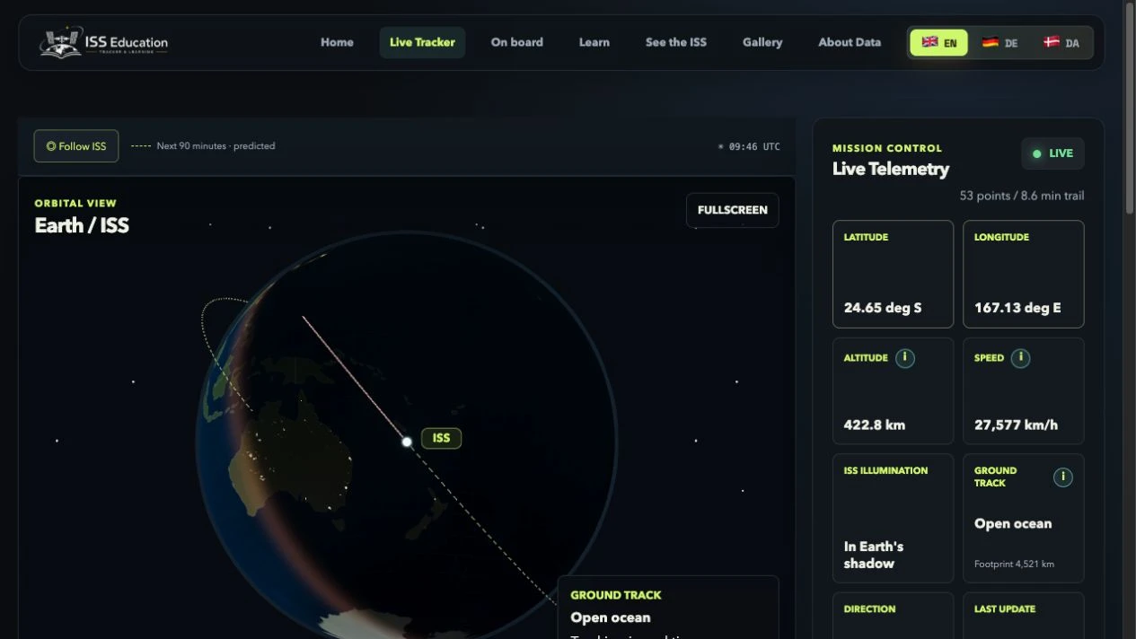Click the 27,577 km/h speed value

(x=1016, y=425)
